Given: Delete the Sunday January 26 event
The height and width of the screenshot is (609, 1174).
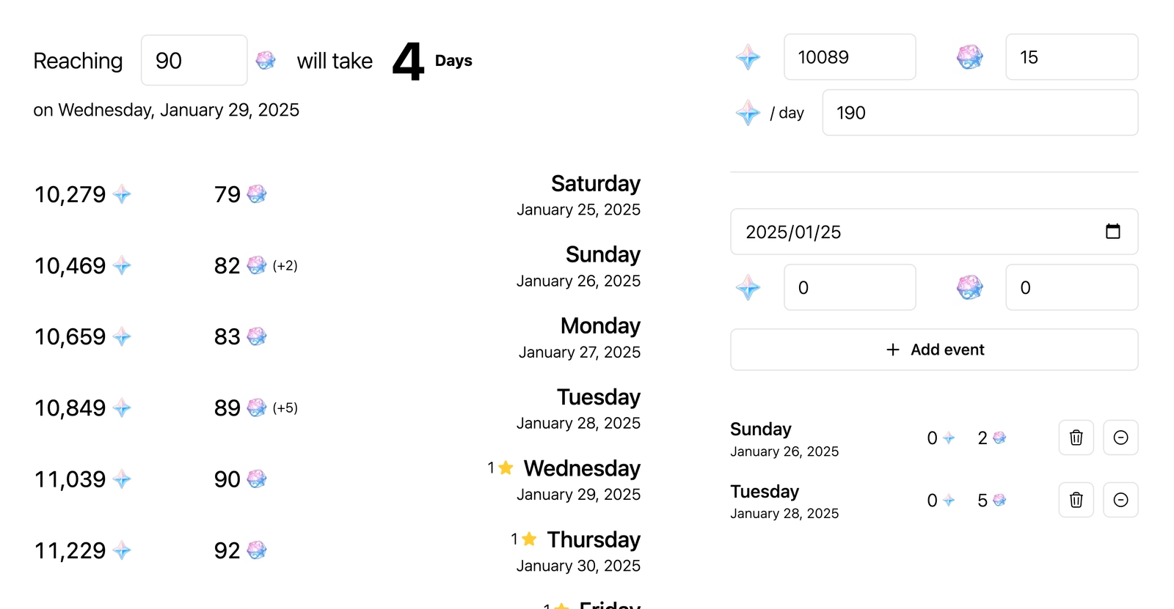Looking at the screenshot, I should 1076,438.
